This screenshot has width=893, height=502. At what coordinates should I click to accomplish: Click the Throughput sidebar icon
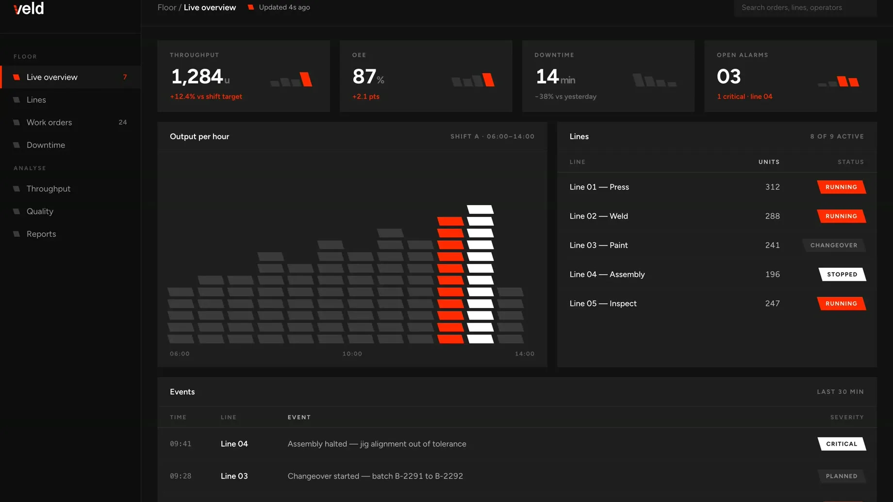[17, 189]
